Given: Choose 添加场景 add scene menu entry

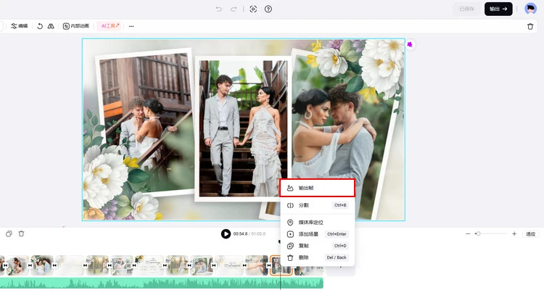Looking at the screenshot, I should 317,234.
